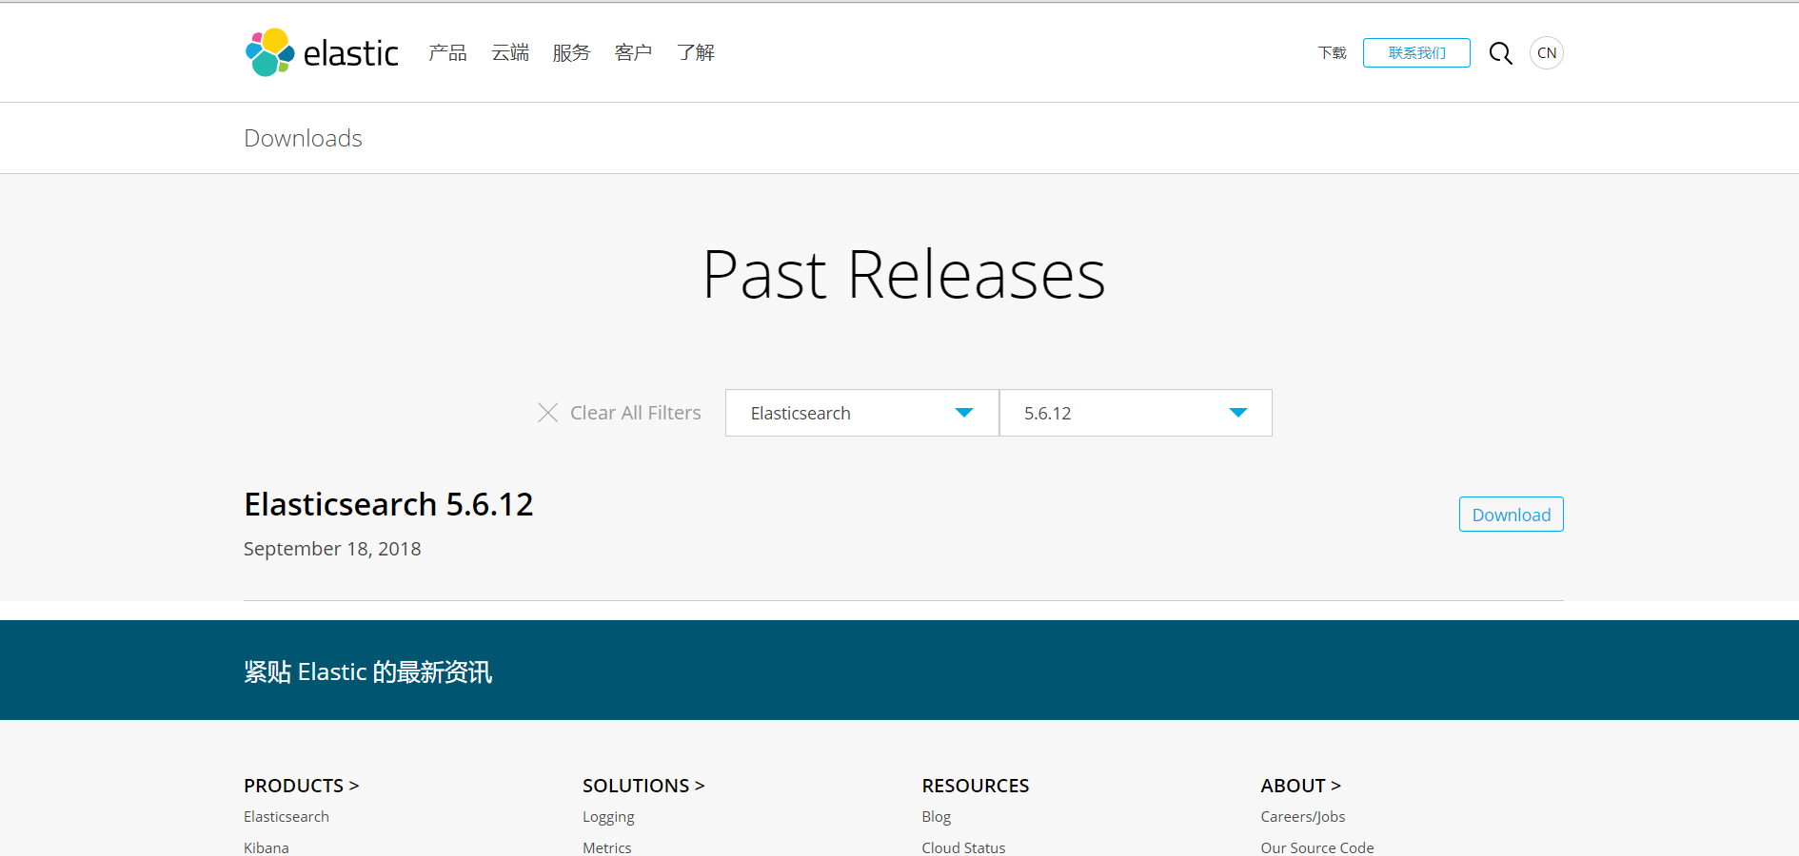Click the 下载 download link in the header
Screen dimensions: 1799x856
[1332, 53]
